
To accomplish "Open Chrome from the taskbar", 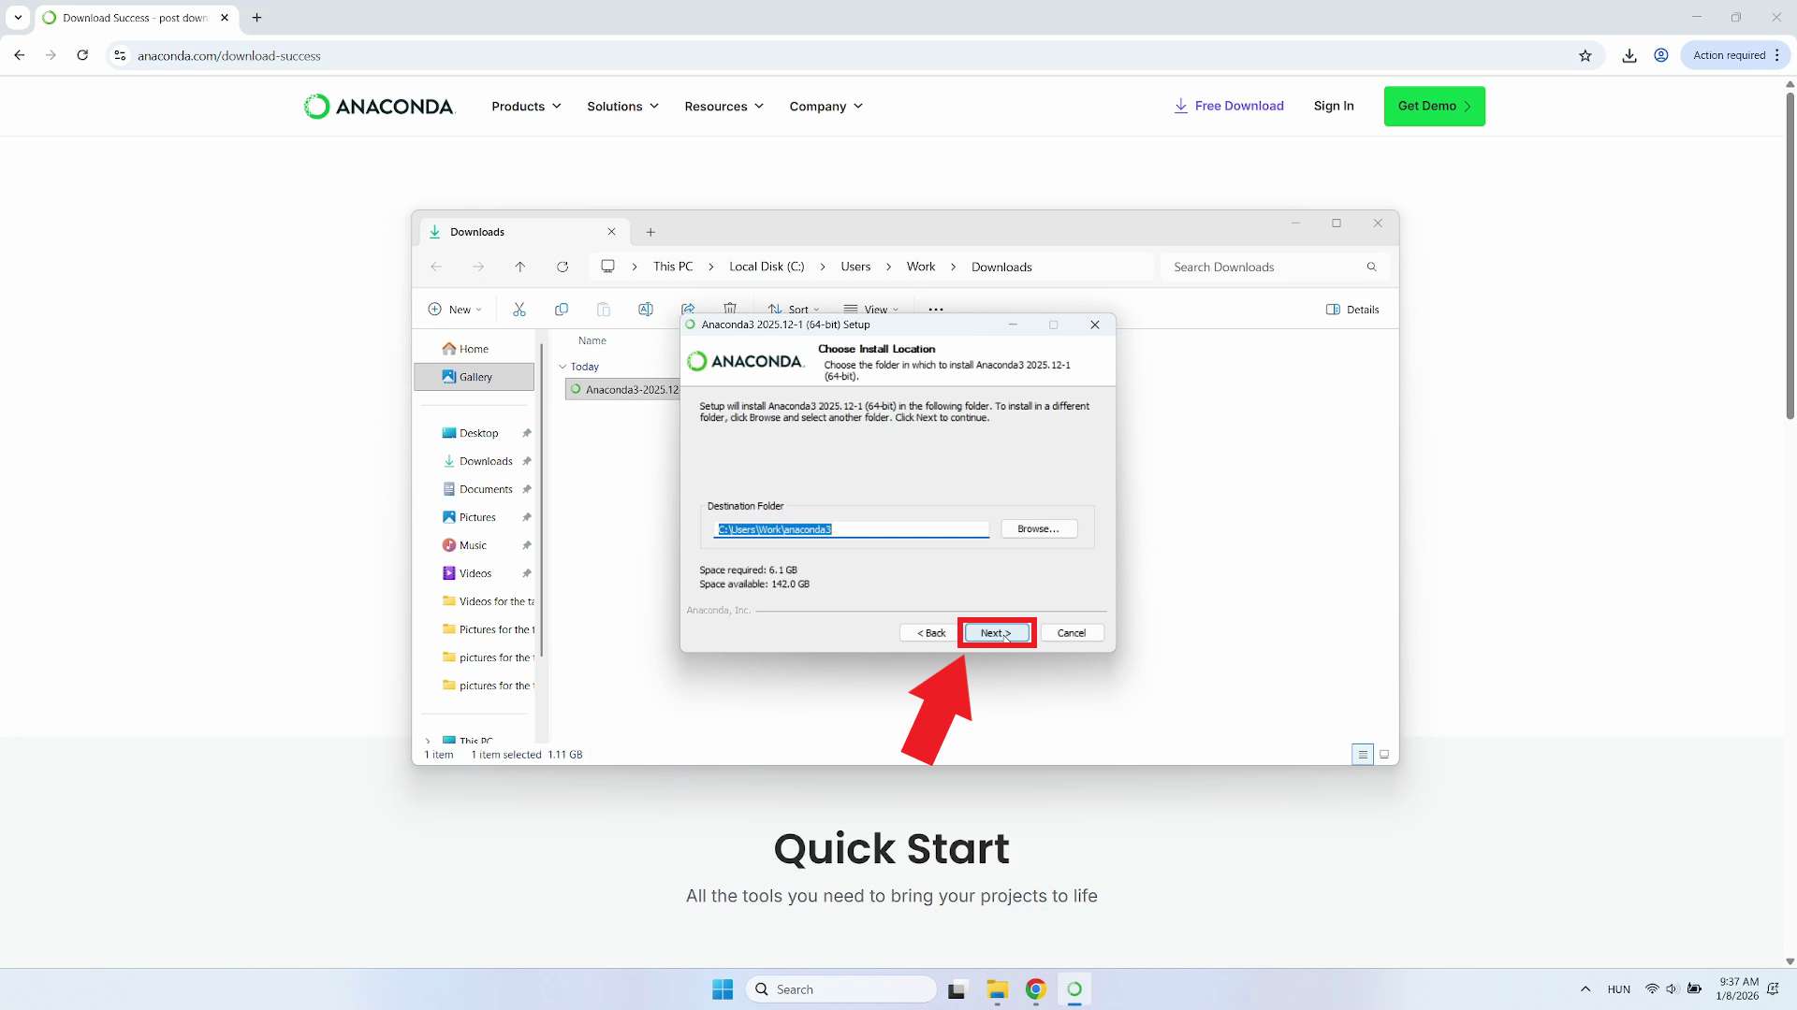I will pyautogui.click(x=1035, y=988).
